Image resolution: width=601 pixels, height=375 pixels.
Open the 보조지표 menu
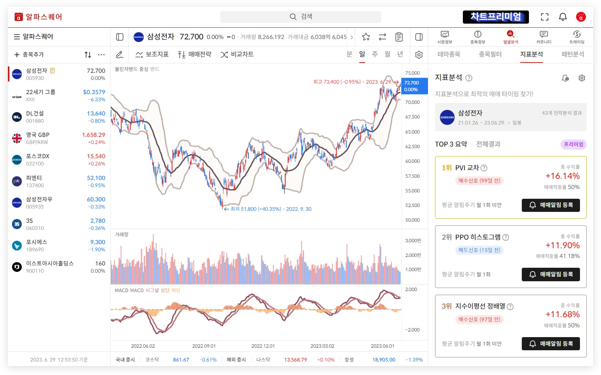[x=152, y=55]
